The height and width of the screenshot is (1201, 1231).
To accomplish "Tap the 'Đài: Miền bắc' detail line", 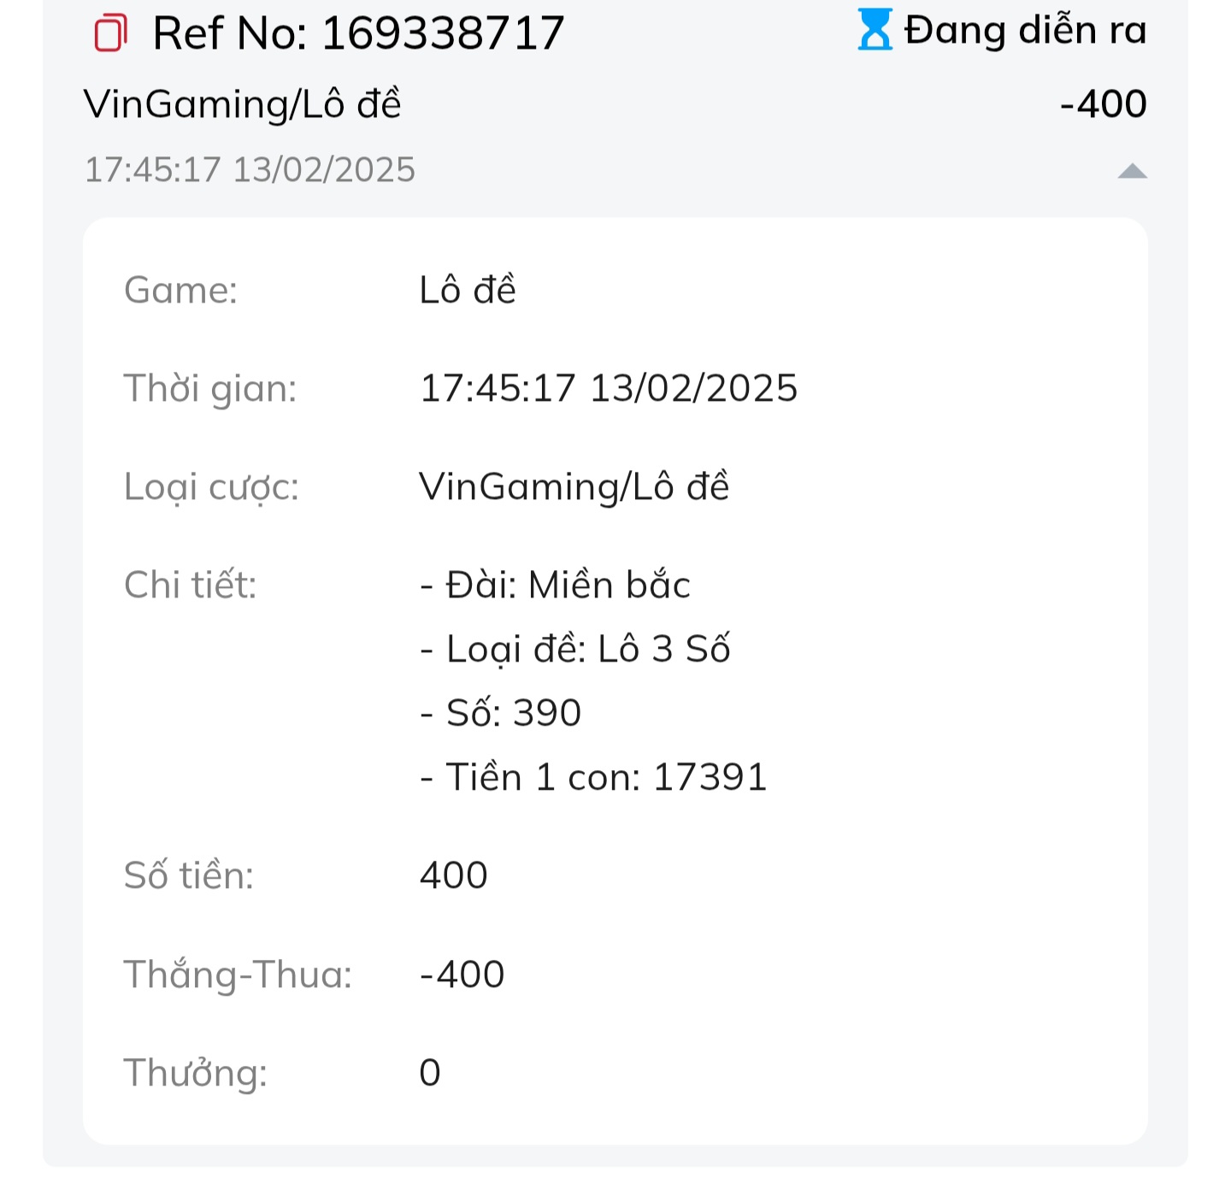I will coord(556,585).
